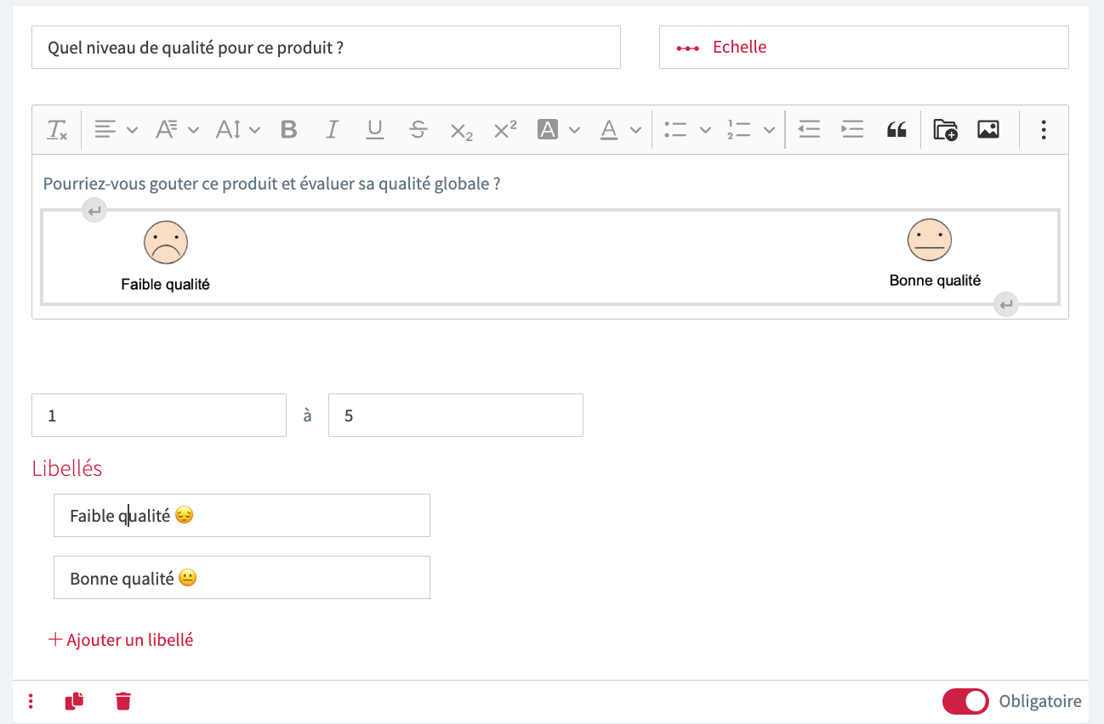Duplicate the question with the copy icon
This screenshot has width=1104, height=724.
[75, 701]
